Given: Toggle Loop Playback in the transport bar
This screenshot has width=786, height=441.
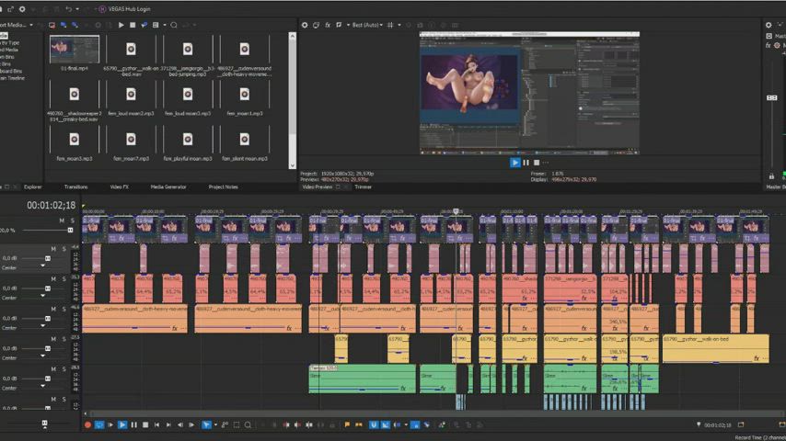Looking at the screenshot, I should pyautogui.click(x=99, y=424).
